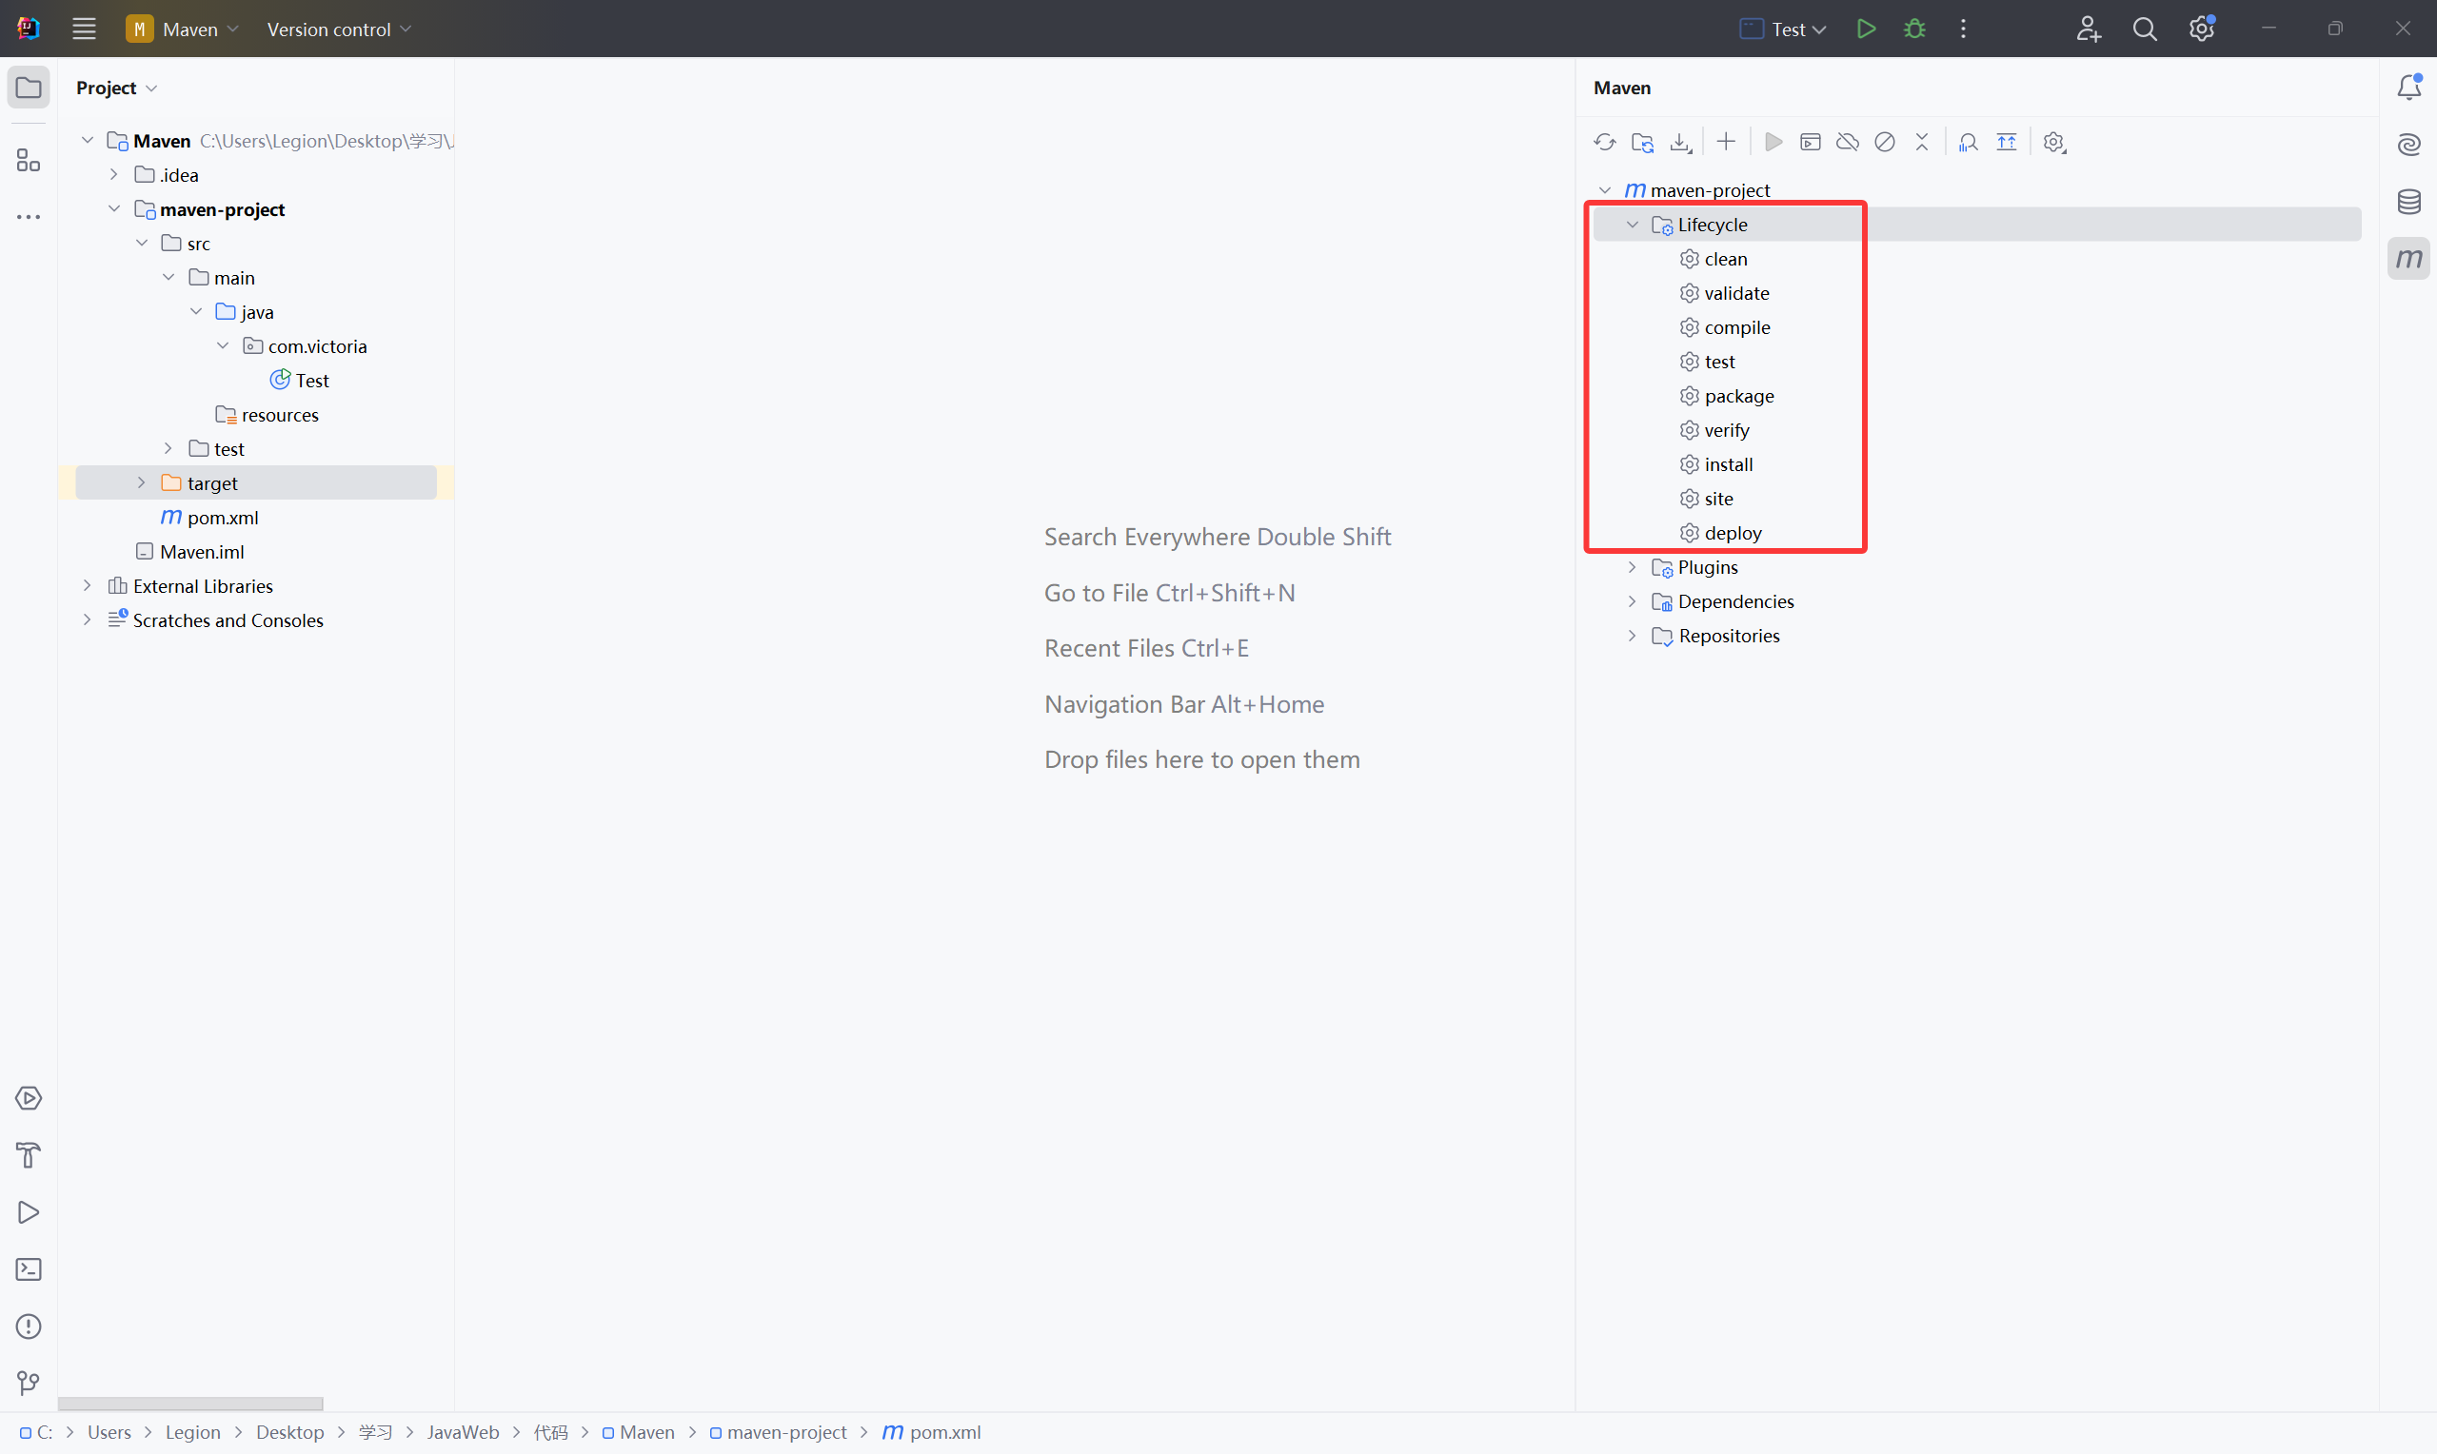Click the Maven run lifecycle icon
Image resolution: width=2437 pixels, height=1454 pixels.
(1773, 142)
